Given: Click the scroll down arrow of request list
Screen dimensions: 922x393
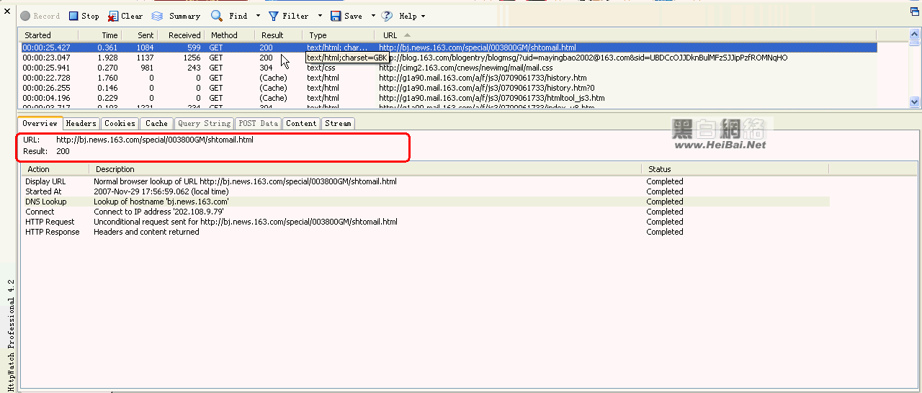Looking at the screenshot, I should (915, 102).
